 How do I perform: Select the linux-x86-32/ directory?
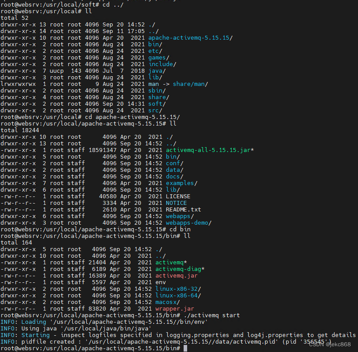178,289
